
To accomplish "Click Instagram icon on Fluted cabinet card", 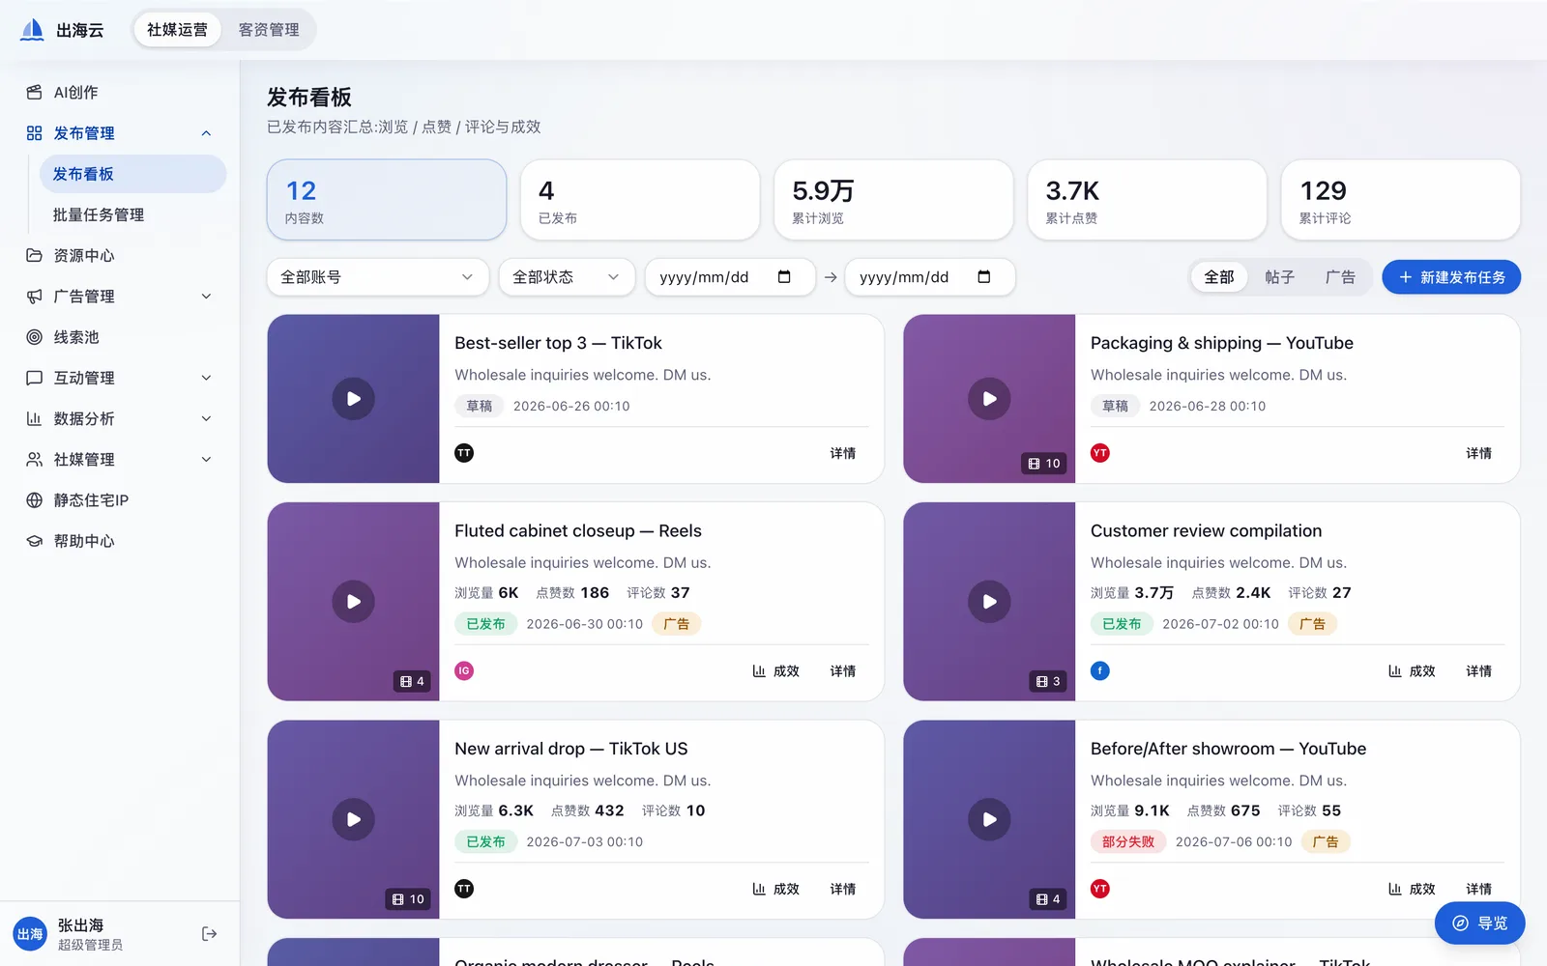I will pyautogui.click(x=464, y=671).
